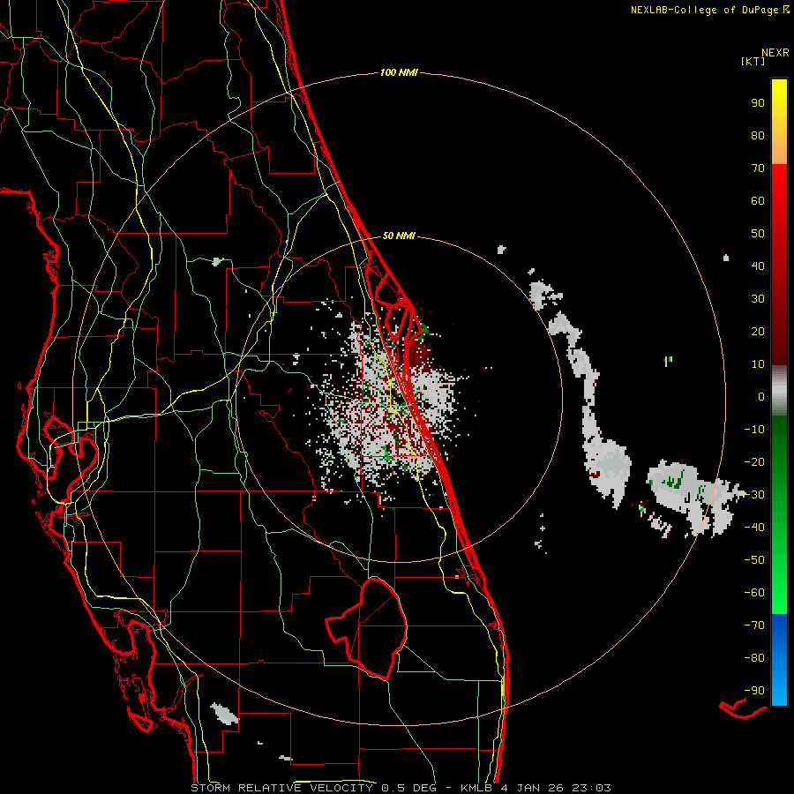Viewport: 794px width, 794px height.
Task: Click the -40 value on the velocity scale
Action: click(x=754, y=528)
